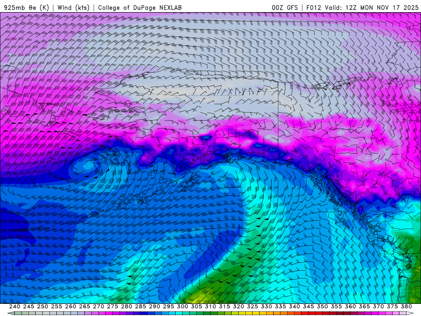Click the 330 value on the color scale
Image resolution: width=421 pixels, height=316 pixels.
point(266,307)
